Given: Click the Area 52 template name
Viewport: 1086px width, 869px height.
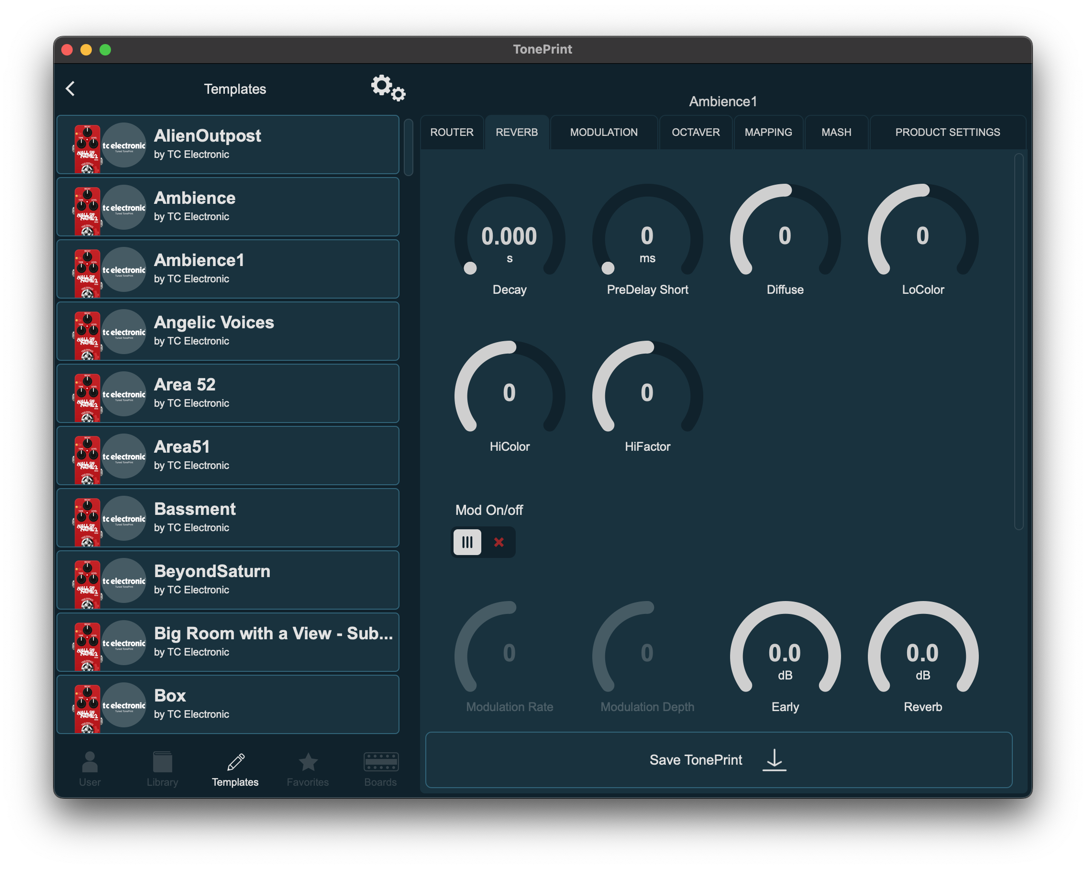Looking at the screenshot, I should coord(185,384).
